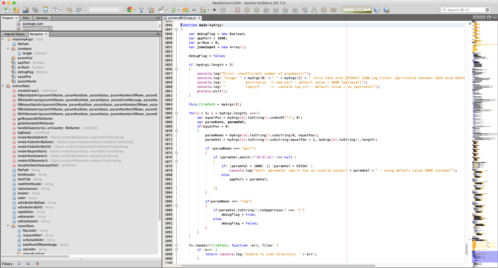498x268 pixels.
Task: Click the Build Project hammer icon
Action: 141,10
